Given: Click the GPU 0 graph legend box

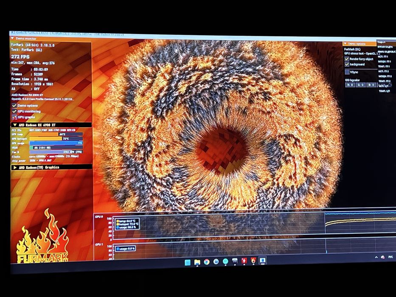Looking at the screenshot, I should click(127, 224).
